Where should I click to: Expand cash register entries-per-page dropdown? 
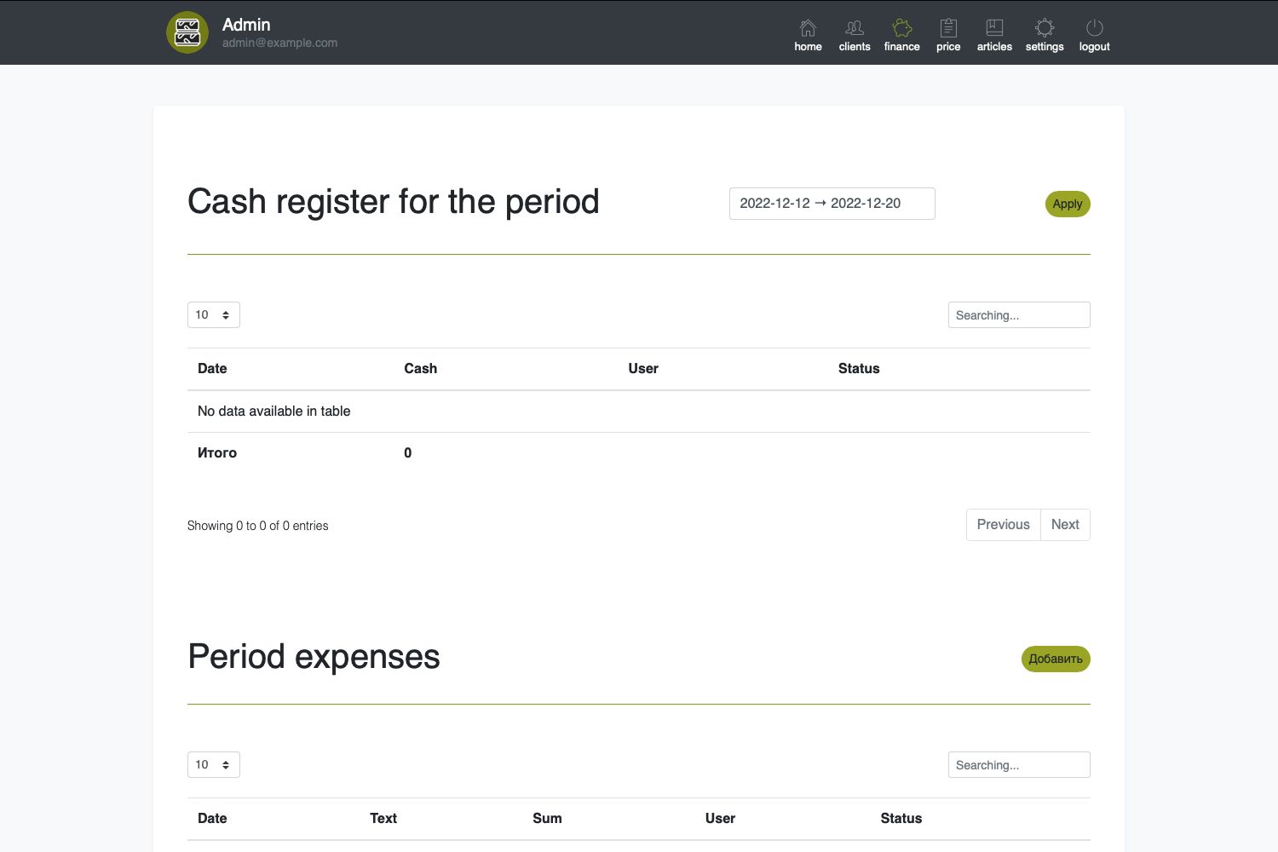[x=213, y=315]
